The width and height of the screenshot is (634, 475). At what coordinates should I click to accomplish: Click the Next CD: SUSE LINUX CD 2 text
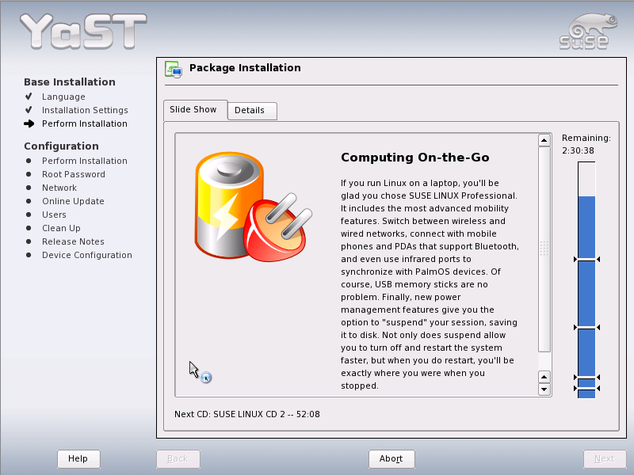(247, 414)
